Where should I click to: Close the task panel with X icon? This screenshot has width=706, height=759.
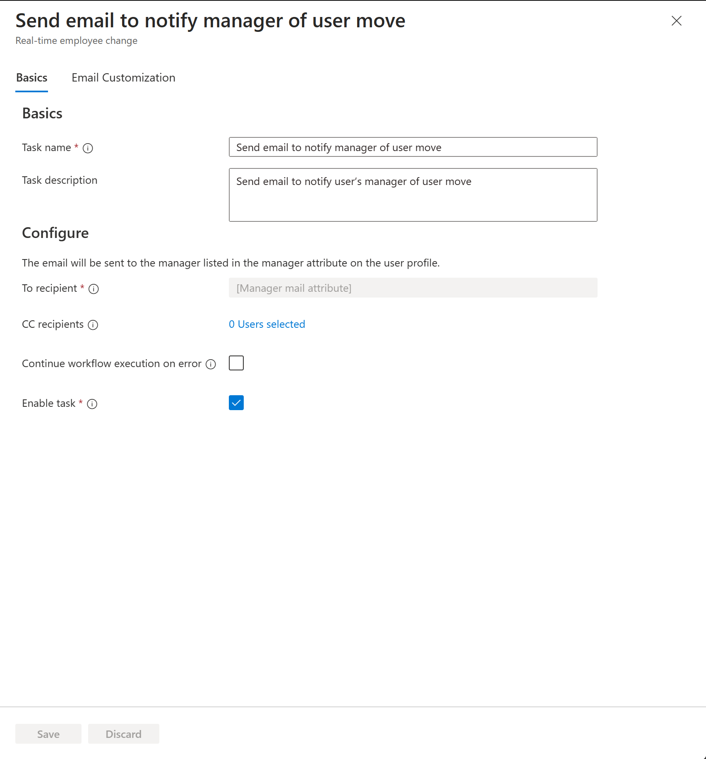point(676,21)
